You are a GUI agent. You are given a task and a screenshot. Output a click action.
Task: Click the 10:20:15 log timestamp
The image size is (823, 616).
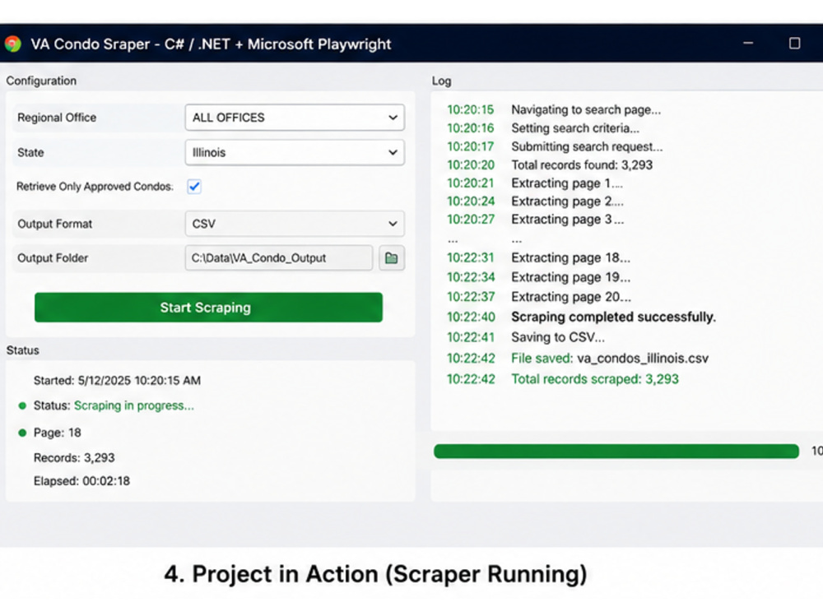point(470,109)
